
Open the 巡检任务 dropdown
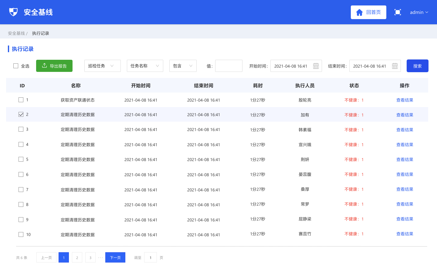pos(103,66)
